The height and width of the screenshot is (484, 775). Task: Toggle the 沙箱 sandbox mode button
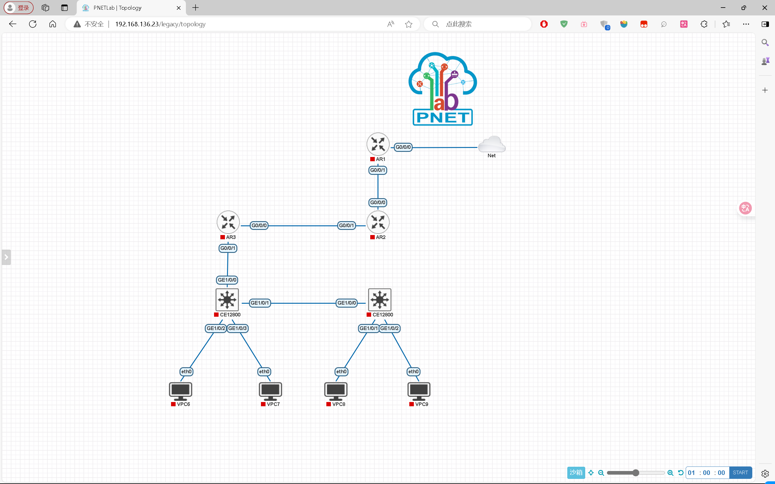pyautogui.click(x=576, y=473)
